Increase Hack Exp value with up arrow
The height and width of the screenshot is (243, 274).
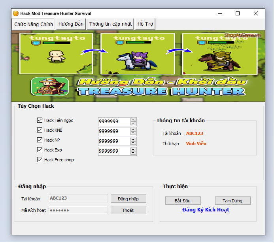[x=133, y=150]
